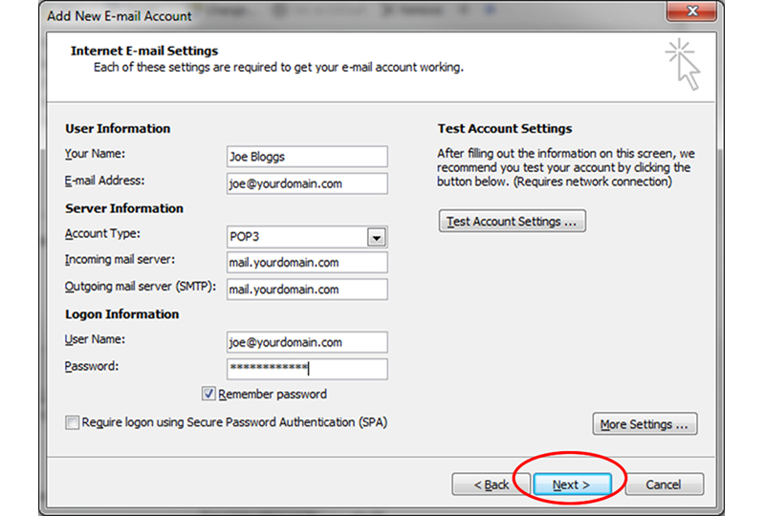This screenshot has height=516, width=765.
Task: Focus the Outgoing mail server (SMTP) field
Action: pyautogui.click(x=307, y=290)
